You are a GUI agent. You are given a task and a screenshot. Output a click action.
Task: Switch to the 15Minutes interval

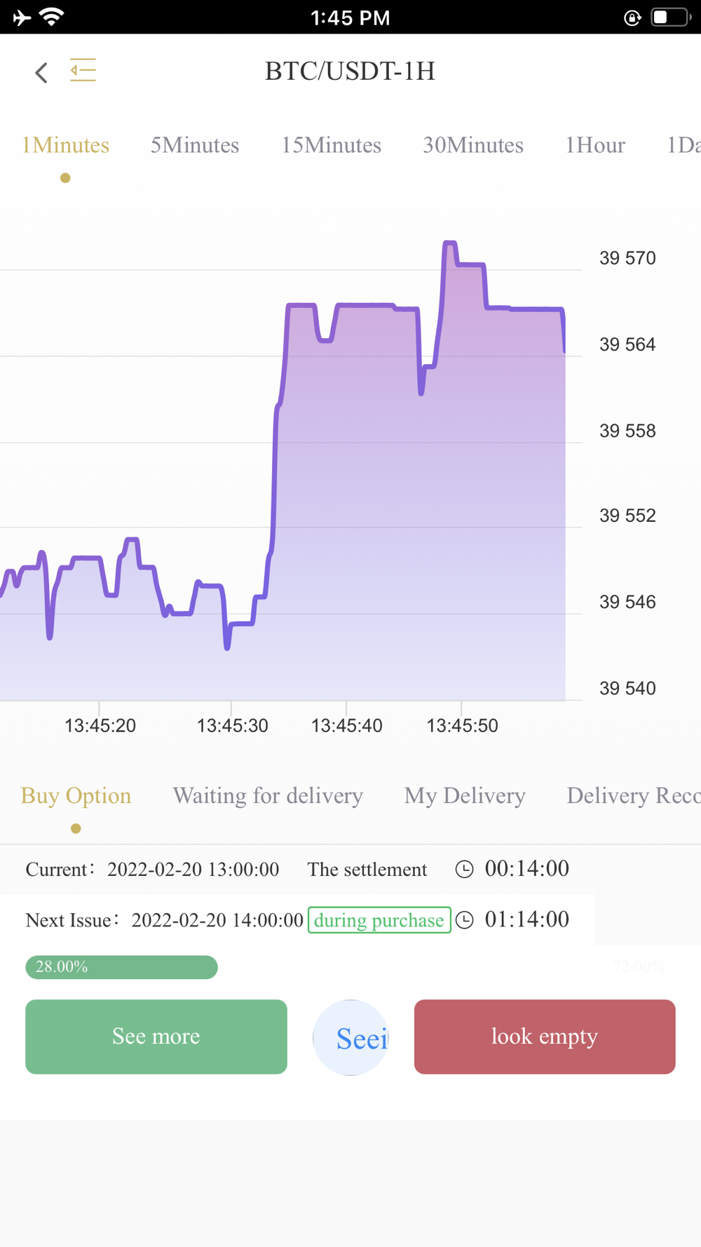click(331, 145)
